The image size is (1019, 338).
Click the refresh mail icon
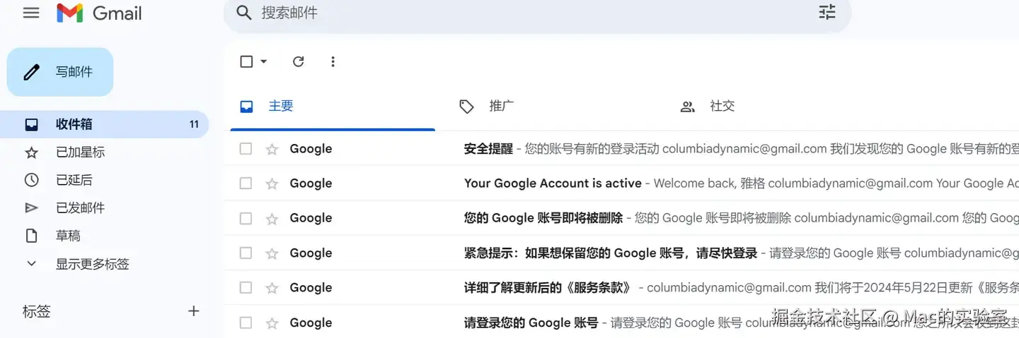[x=299, y=61]
